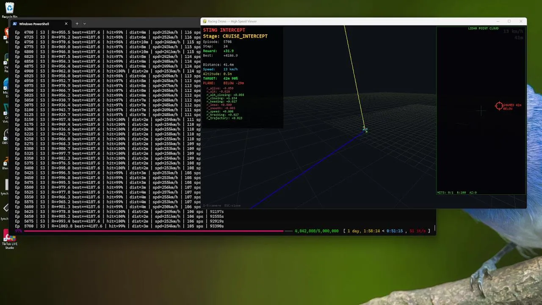Viewport: 542px width, 305px height.
Task: Click the r_alt_closing: +0.084 reward term
Action: (x=225, y=95)
